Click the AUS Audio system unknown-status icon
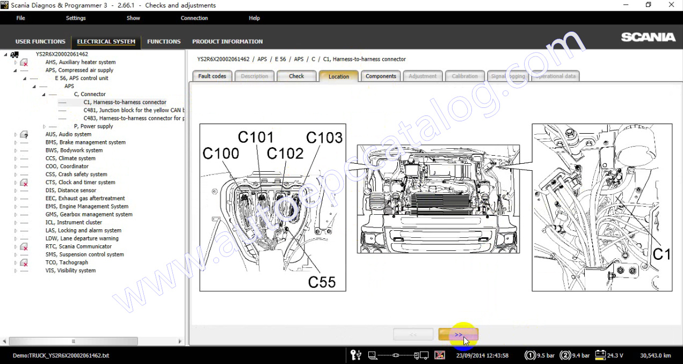683x364 pixels. (24, 134)
